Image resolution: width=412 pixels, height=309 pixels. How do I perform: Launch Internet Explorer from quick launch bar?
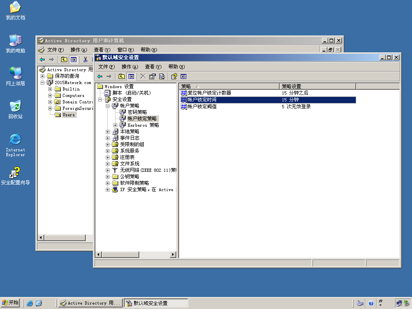coord(30,303)
